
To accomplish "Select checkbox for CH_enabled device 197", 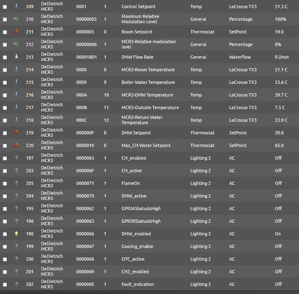I will [5, 158].
